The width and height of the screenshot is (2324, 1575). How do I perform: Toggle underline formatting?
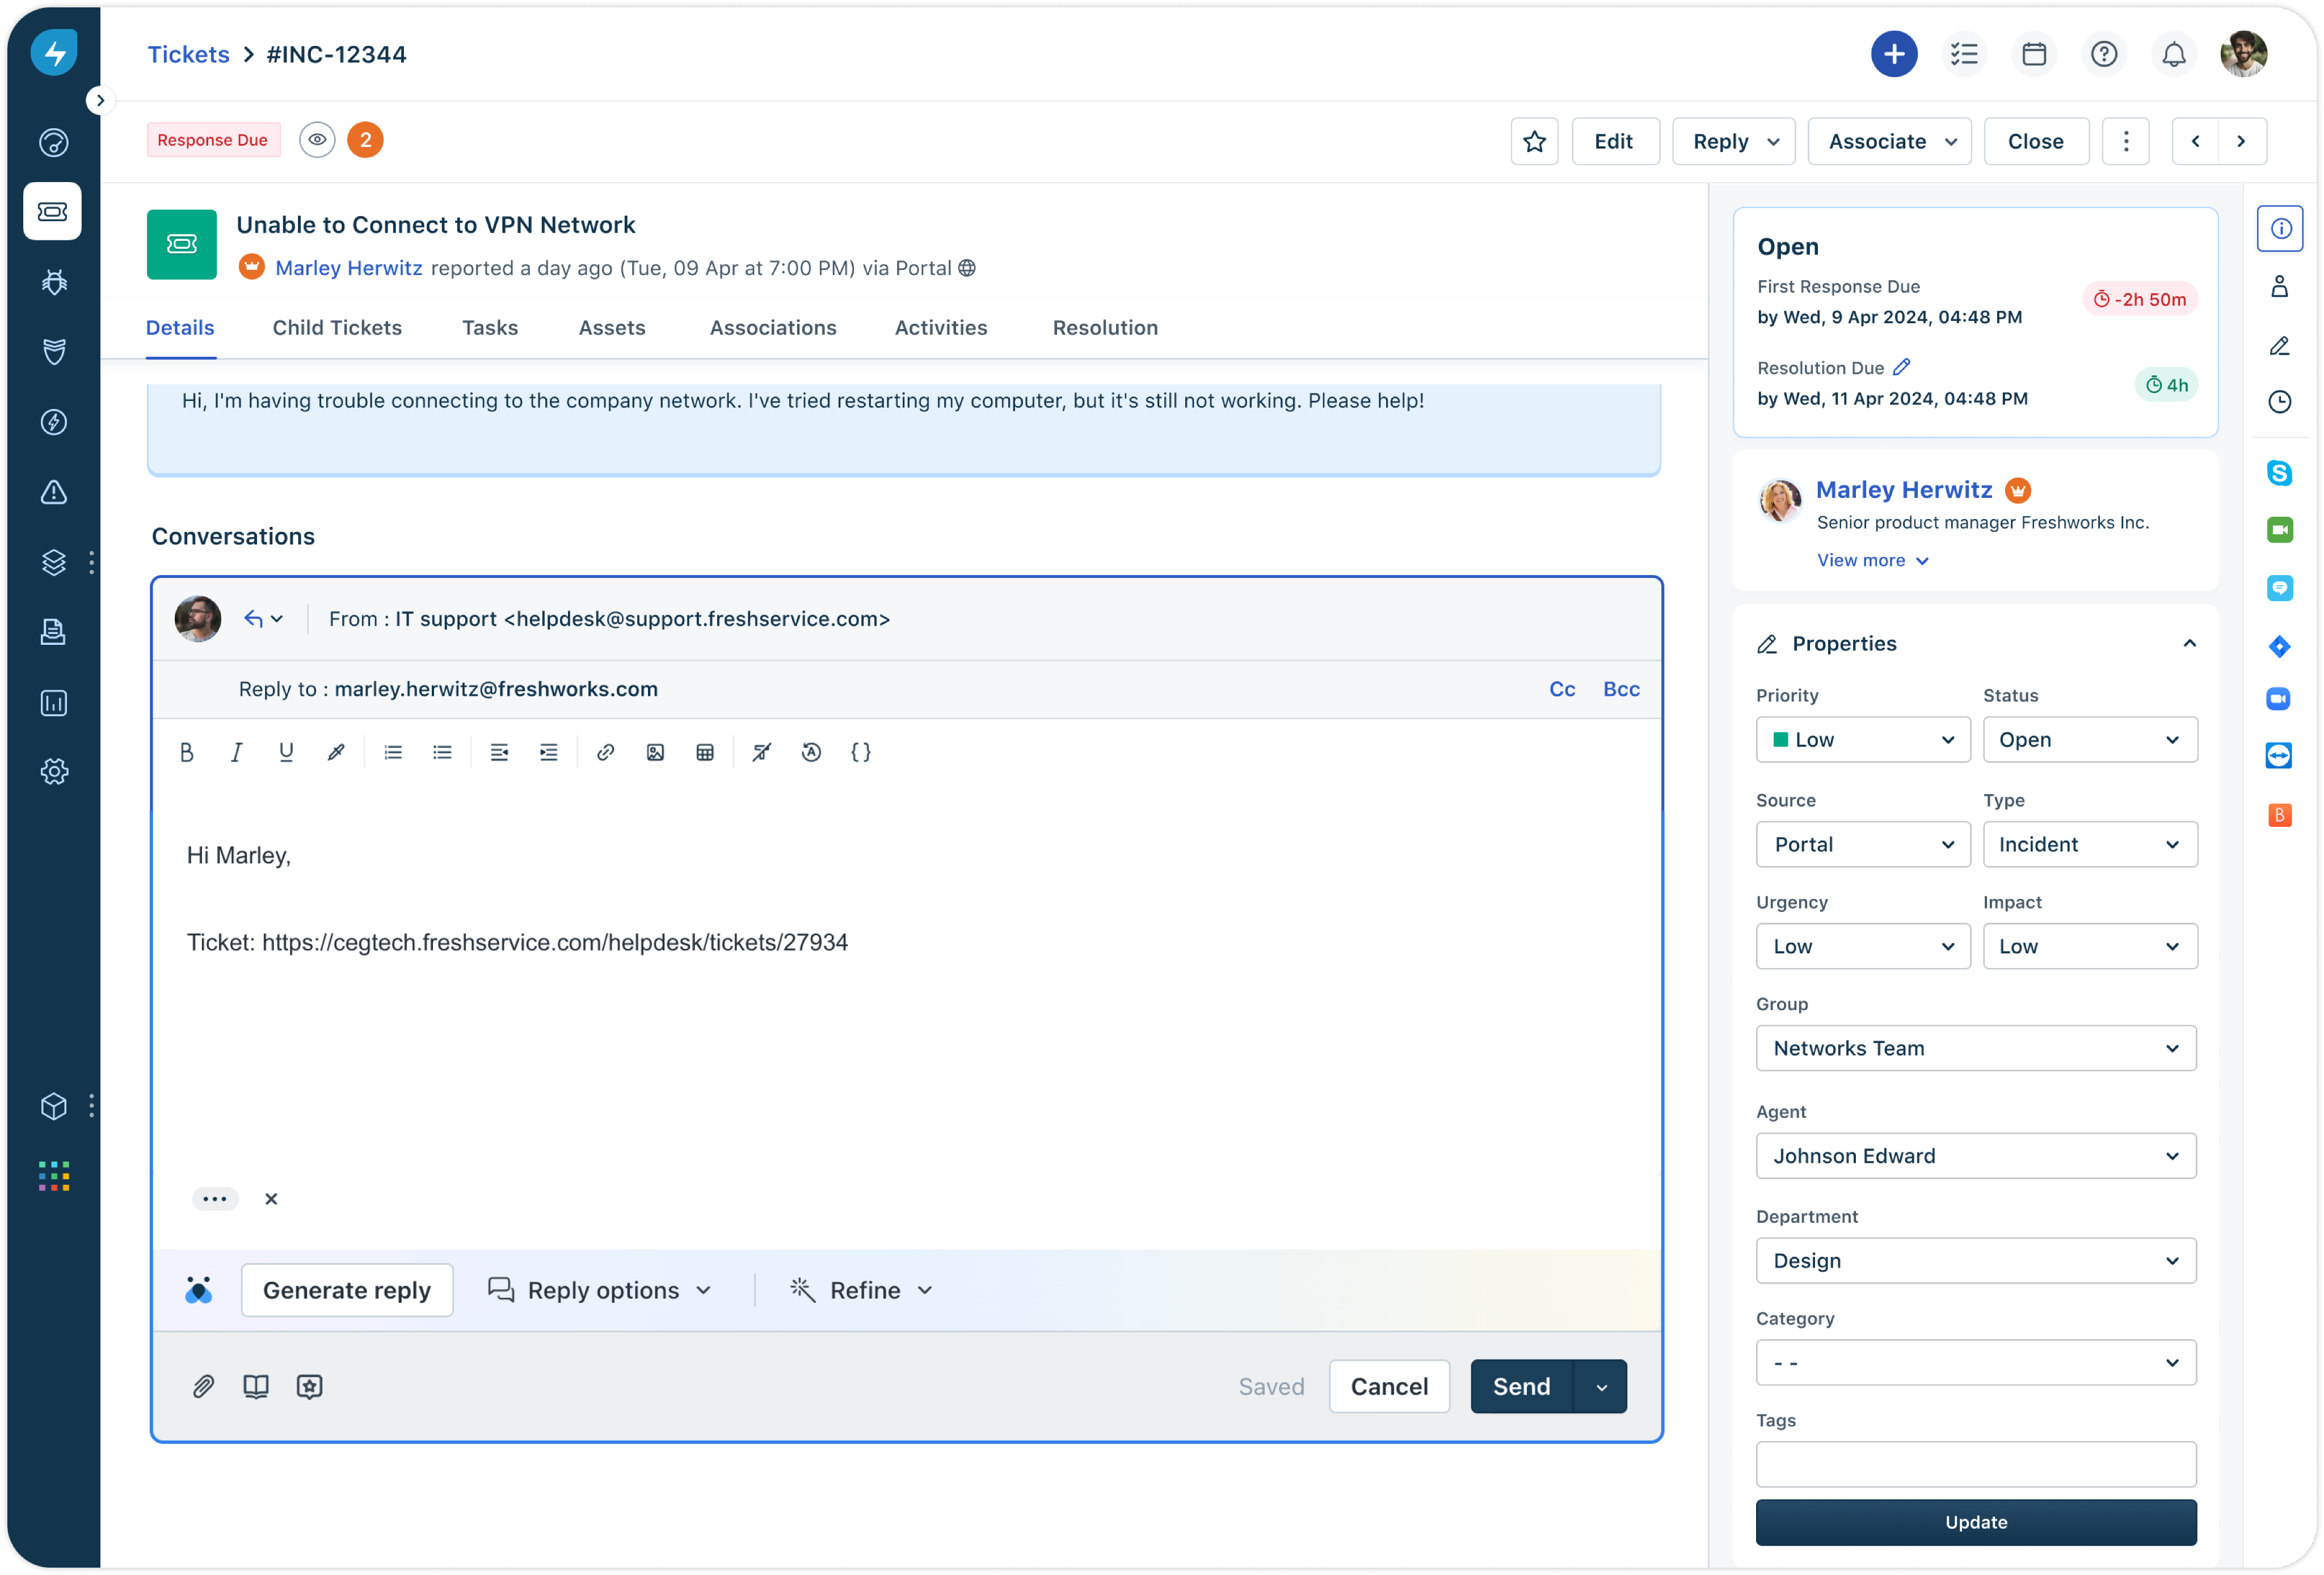click(x=286, y=753)
